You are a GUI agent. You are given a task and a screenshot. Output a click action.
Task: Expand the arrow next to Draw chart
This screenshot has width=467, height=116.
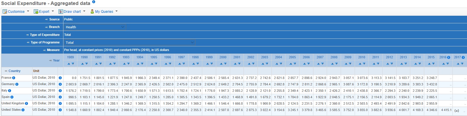pyautogui.click(x=84, y=11)
